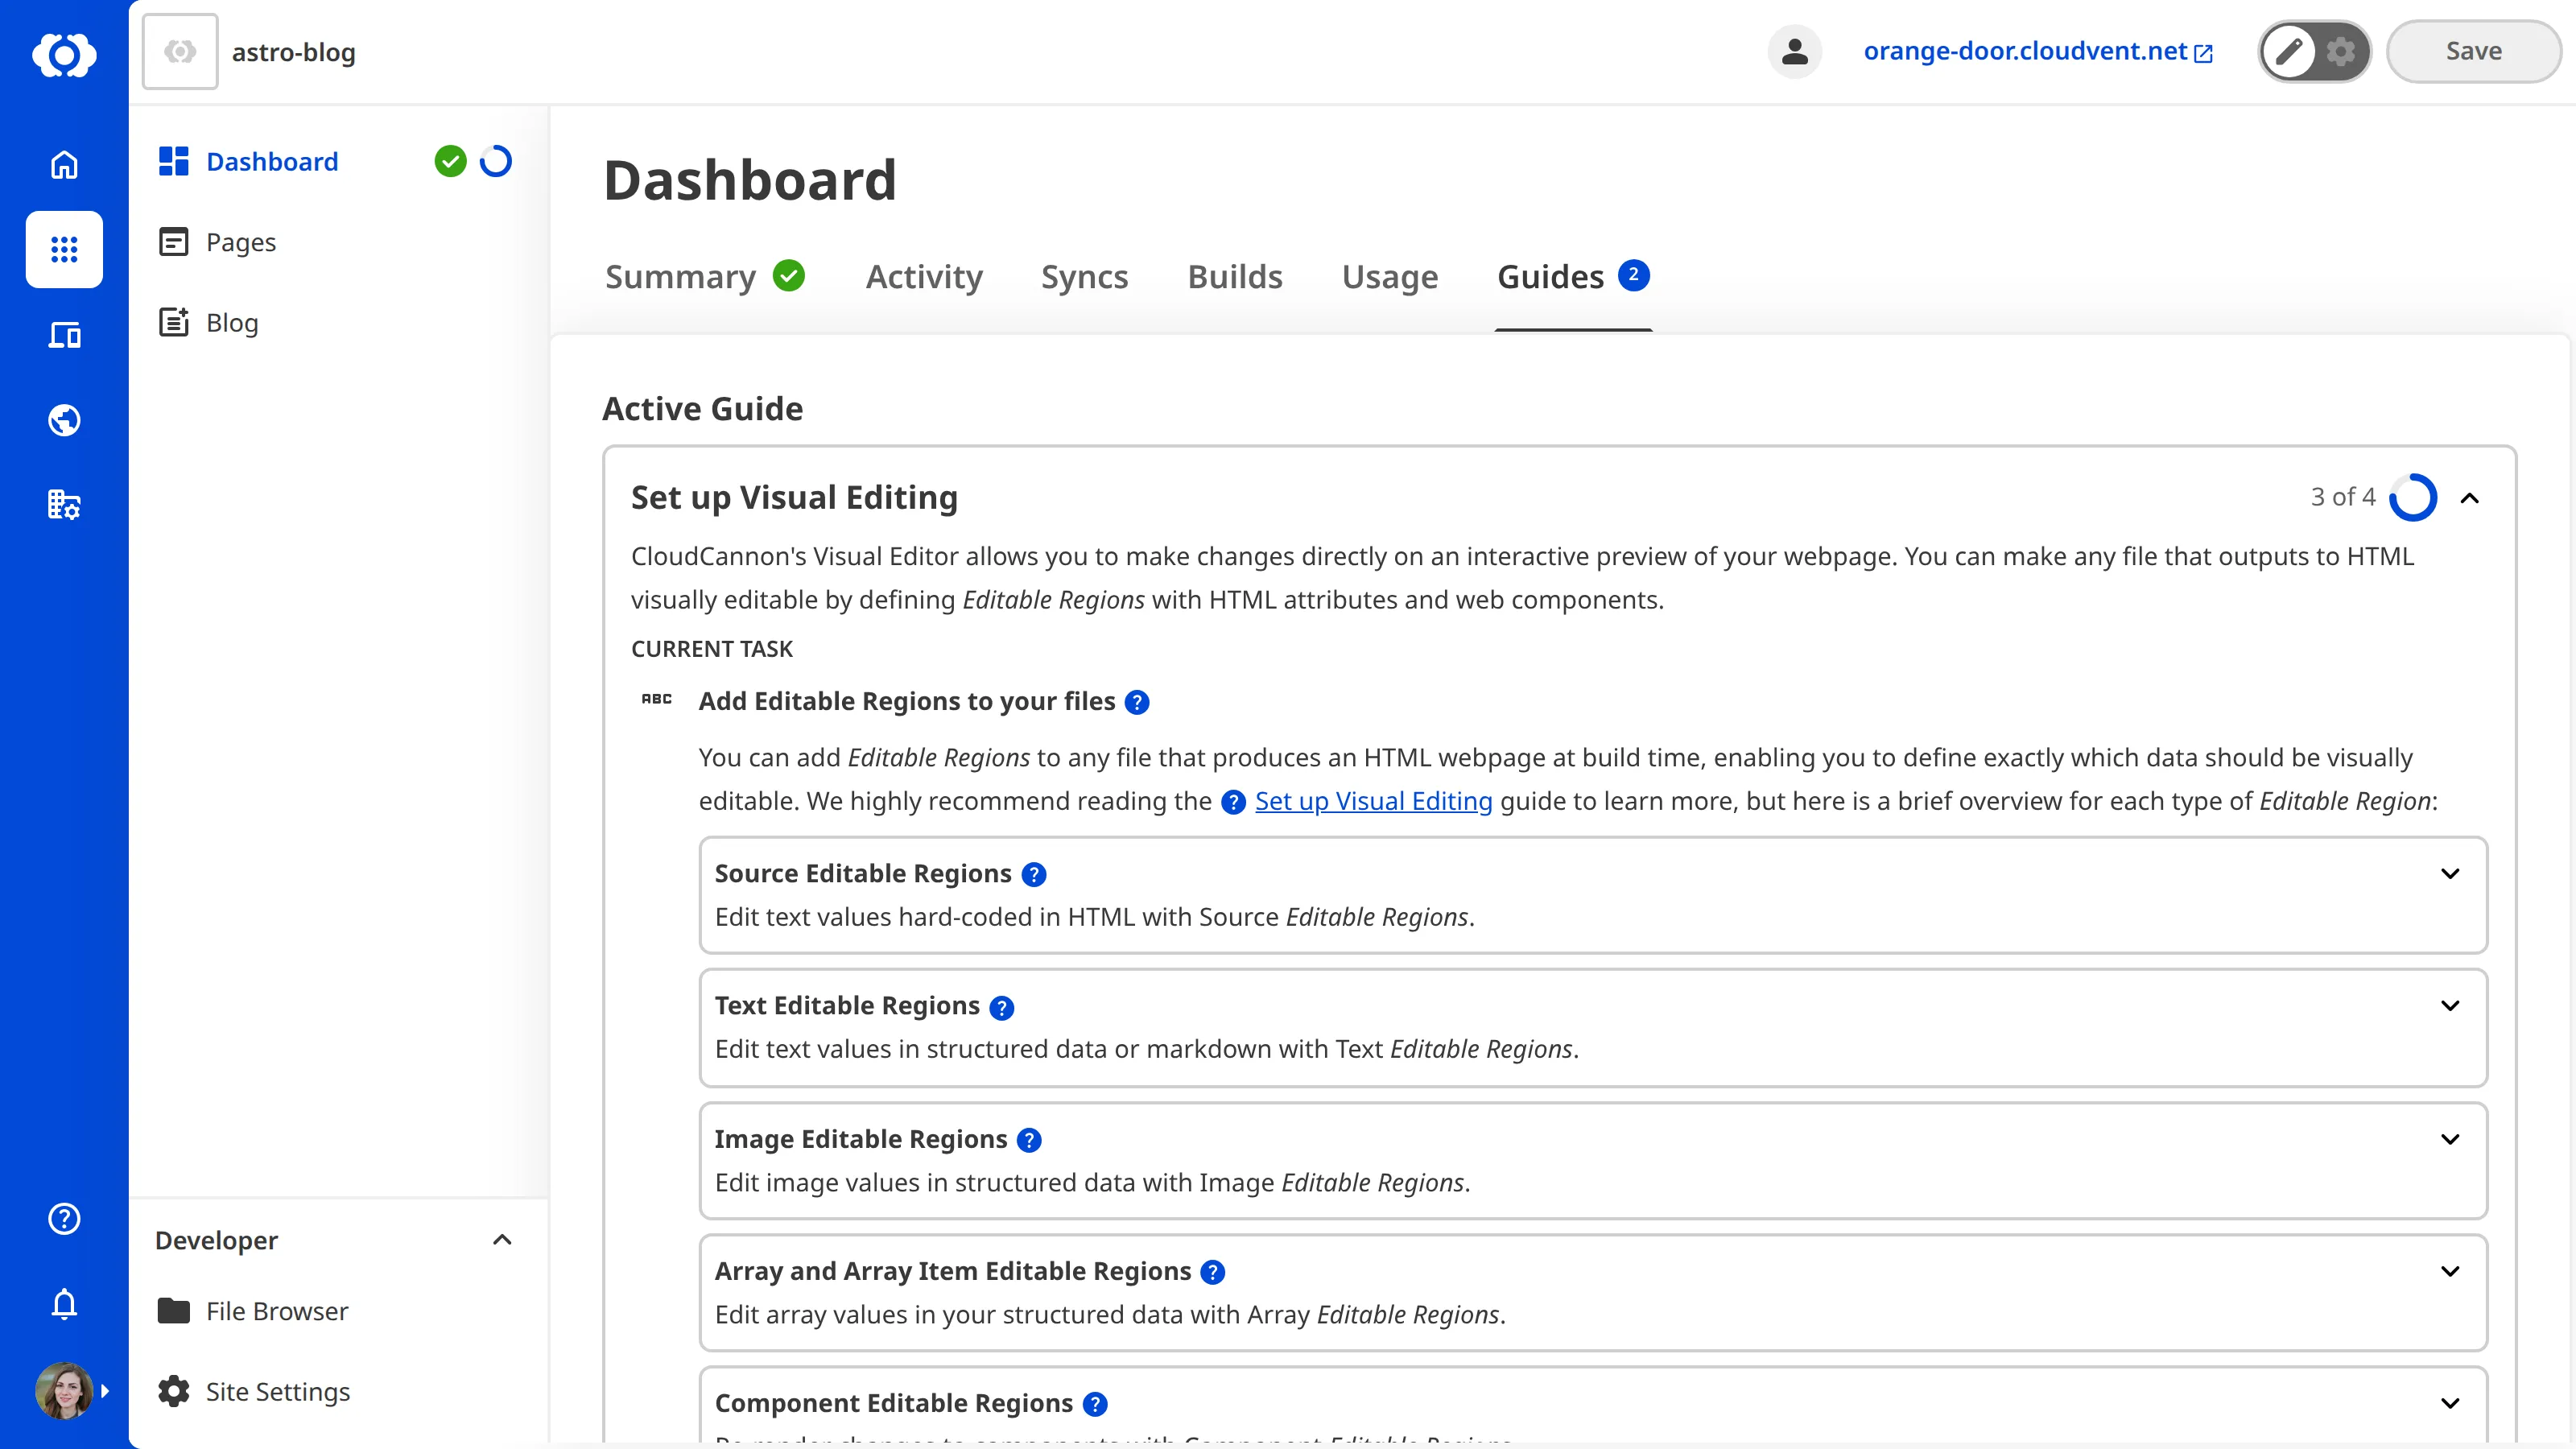
Task: Click help icon before Set up Visual Editing link
Action: 1233,802
